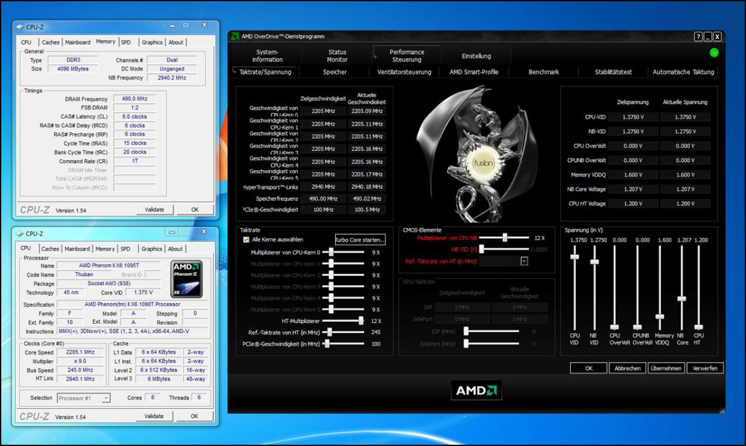Click the Verwerfen button
This screenshot has width=746, height=446.
705,368
